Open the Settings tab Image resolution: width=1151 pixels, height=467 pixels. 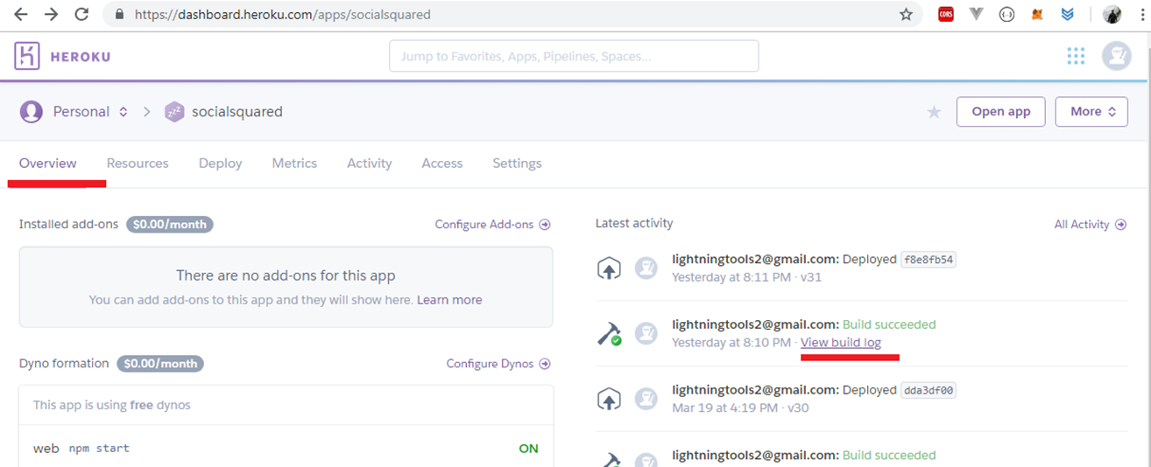[x=517, y=164]
